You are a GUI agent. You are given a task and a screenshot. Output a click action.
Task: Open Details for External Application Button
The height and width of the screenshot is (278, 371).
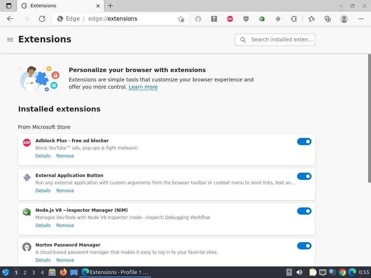click(x=43, y=190)
